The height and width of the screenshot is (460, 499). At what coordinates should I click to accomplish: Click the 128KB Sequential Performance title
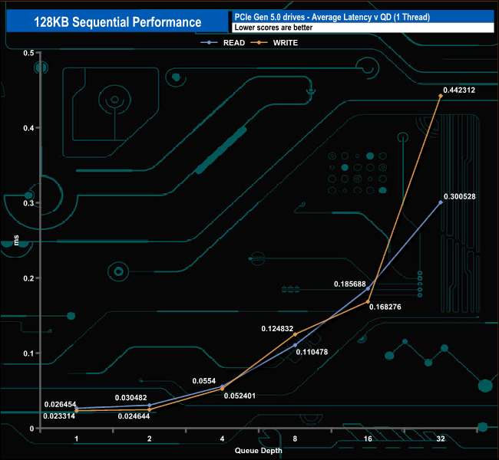117,22
